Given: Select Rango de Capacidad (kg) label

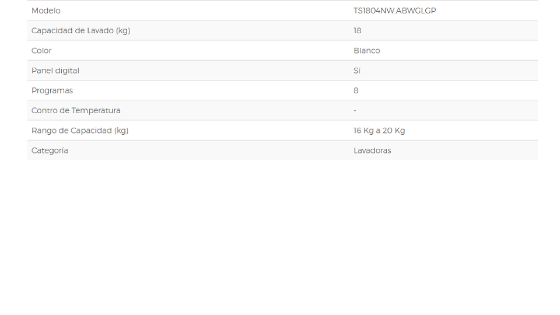Looking at the screenshot, I should tap(80, 131).
